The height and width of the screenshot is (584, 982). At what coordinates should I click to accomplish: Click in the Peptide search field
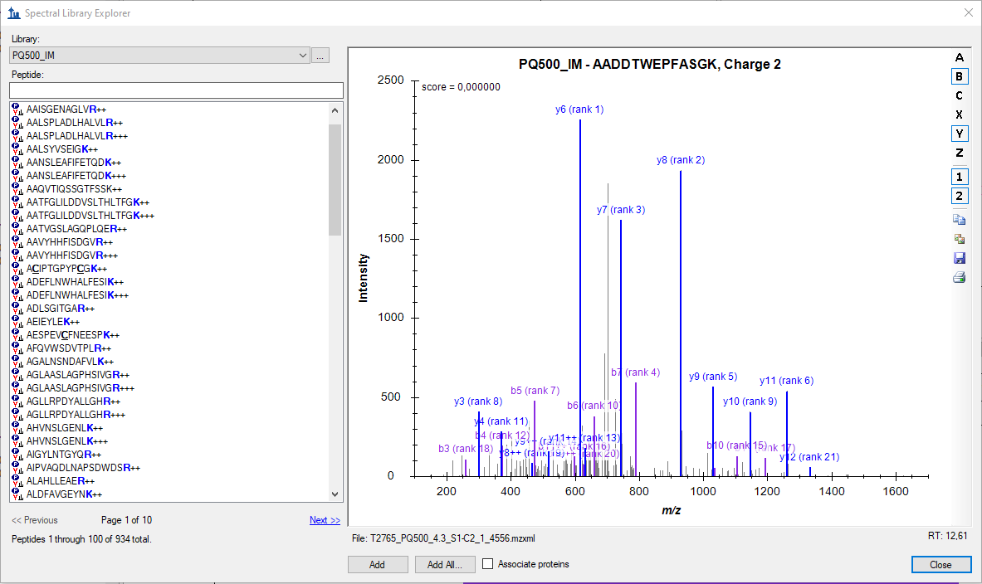coord(176,90)
